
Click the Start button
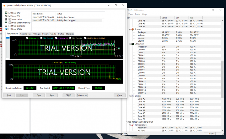[x=9, y=95]
